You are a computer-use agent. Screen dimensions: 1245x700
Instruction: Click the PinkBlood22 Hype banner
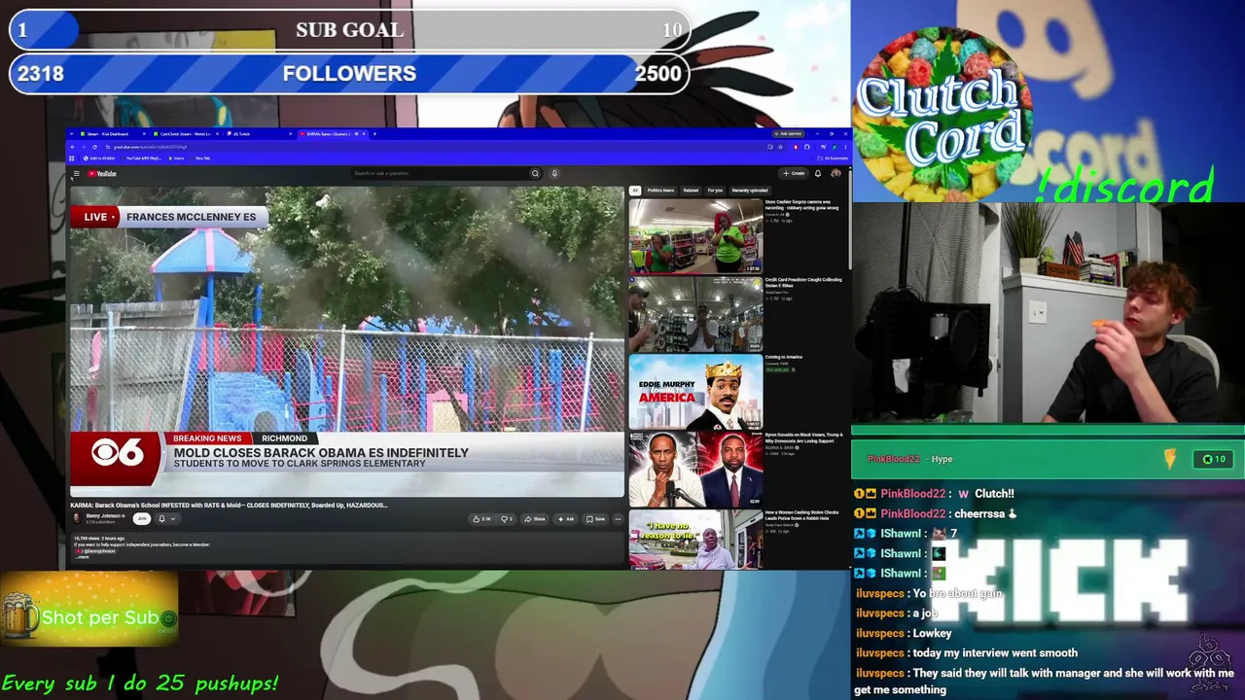click(1048, 459)
